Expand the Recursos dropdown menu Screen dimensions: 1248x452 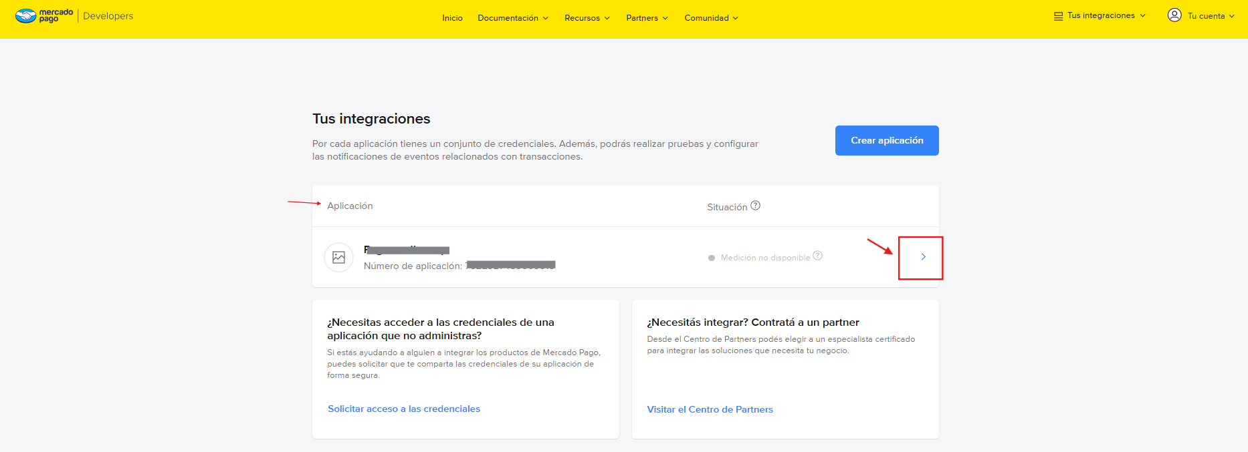[587, 18]
